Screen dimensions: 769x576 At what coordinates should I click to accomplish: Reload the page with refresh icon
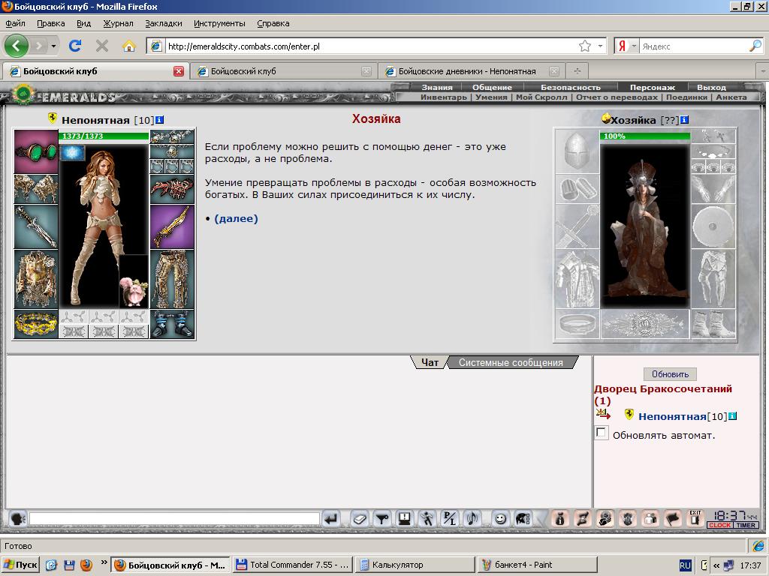pos(75,46)
